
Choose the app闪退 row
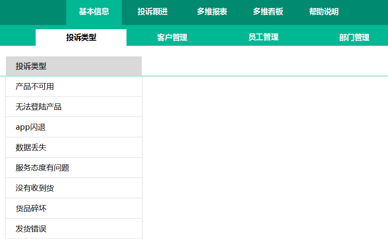[x=74, y=127]
